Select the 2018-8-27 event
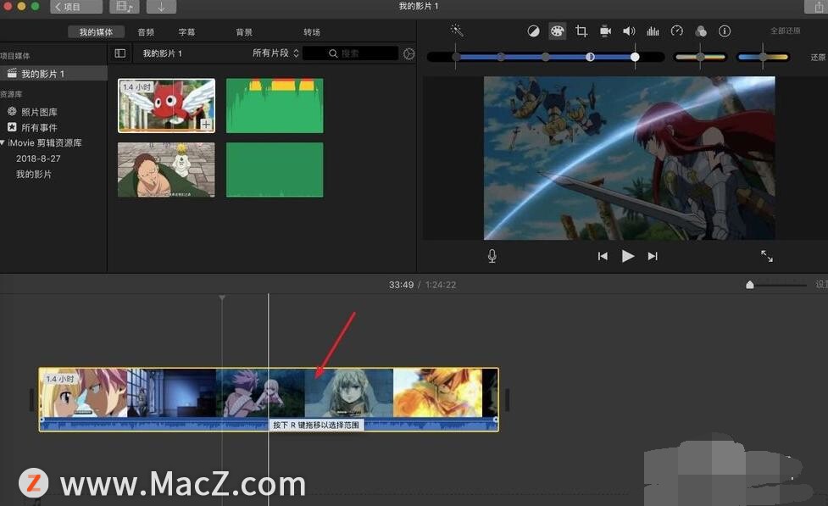 pos(38,158)
